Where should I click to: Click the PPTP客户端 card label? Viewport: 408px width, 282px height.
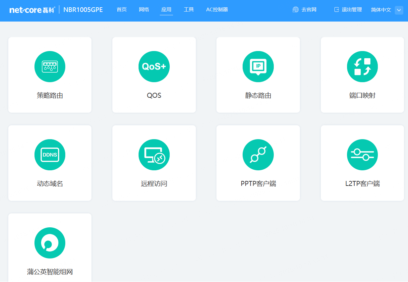258,184
